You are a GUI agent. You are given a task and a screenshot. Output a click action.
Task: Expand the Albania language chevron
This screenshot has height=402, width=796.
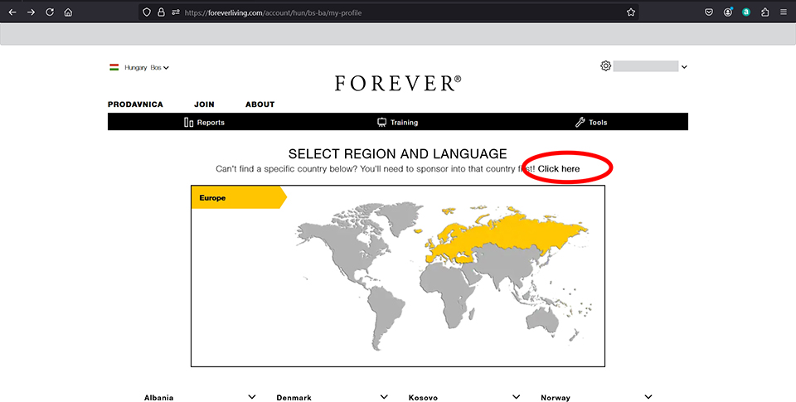[252, 397]
